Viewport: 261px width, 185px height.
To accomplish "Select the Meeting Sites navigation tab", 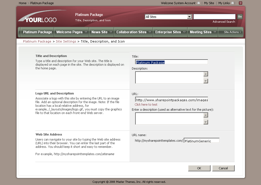I will [200, 32].
